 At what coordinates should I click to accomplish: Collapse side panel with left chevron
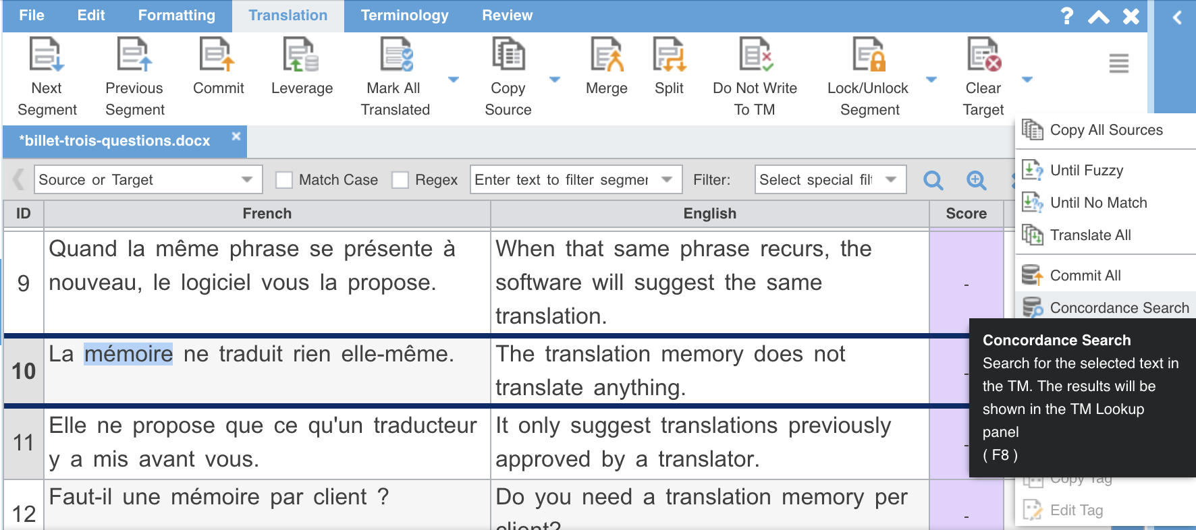tap(1177, 17)
